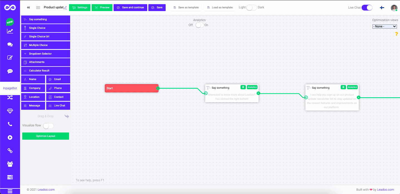Open the gear on the first Say something node
This screenshot has height=194, width=400.
243,87
